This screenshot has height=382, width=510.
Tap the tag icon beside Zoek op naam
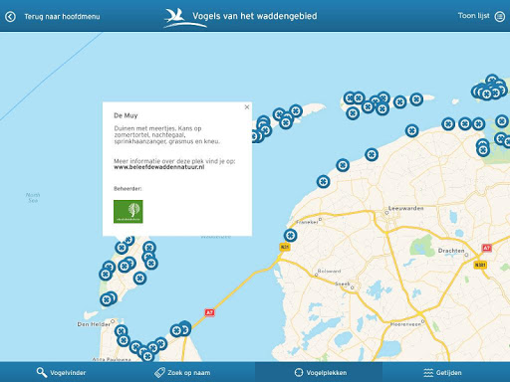click(159, 372)
